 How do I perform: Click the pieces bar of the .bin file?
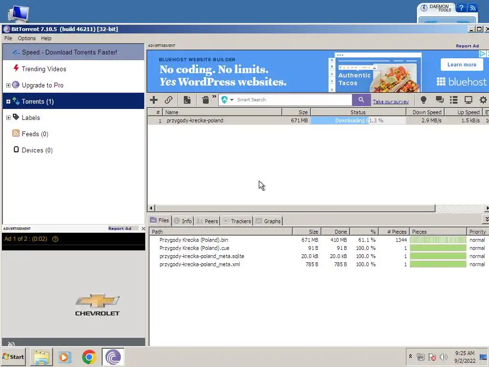(438, 240)
